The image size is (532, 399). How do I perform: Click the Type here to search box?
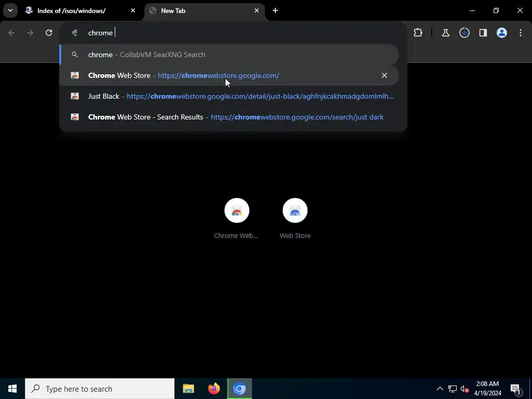[100, 389]
